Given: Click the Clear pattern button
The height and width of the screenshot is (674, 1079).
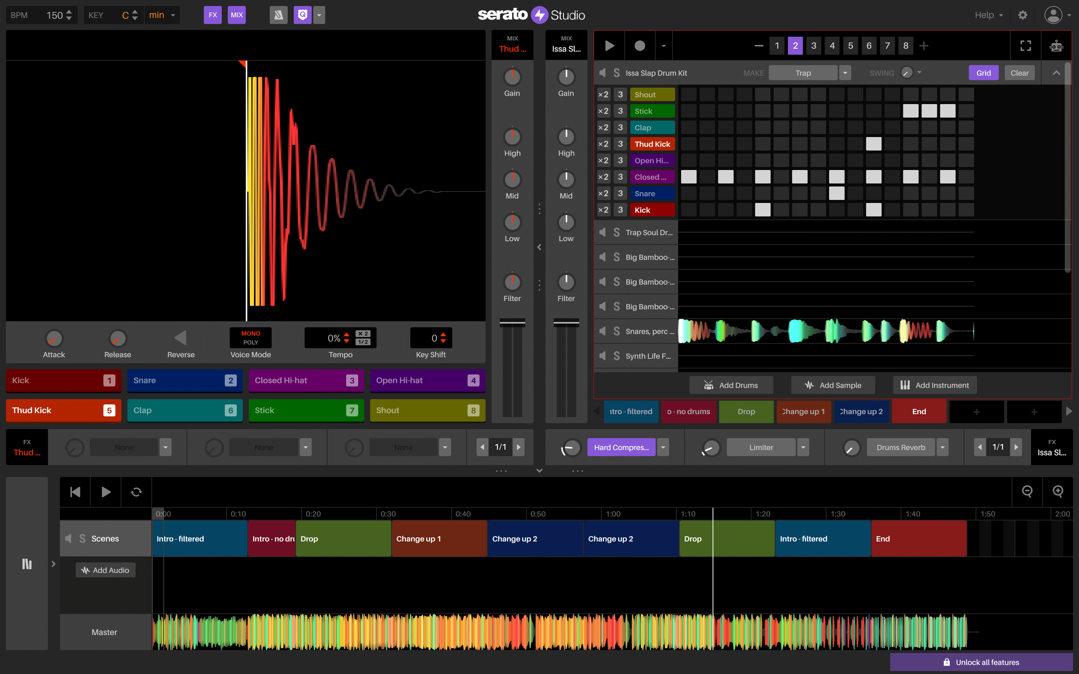Looking at the screenshot, I should tap(1018, 72).
